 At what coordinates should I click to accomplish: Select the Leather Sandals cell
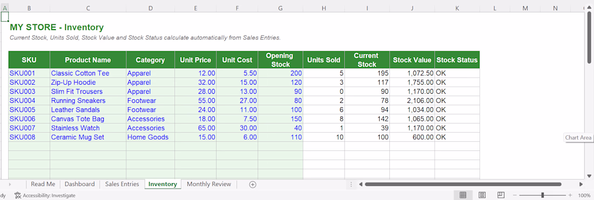(x=88, y=109)
